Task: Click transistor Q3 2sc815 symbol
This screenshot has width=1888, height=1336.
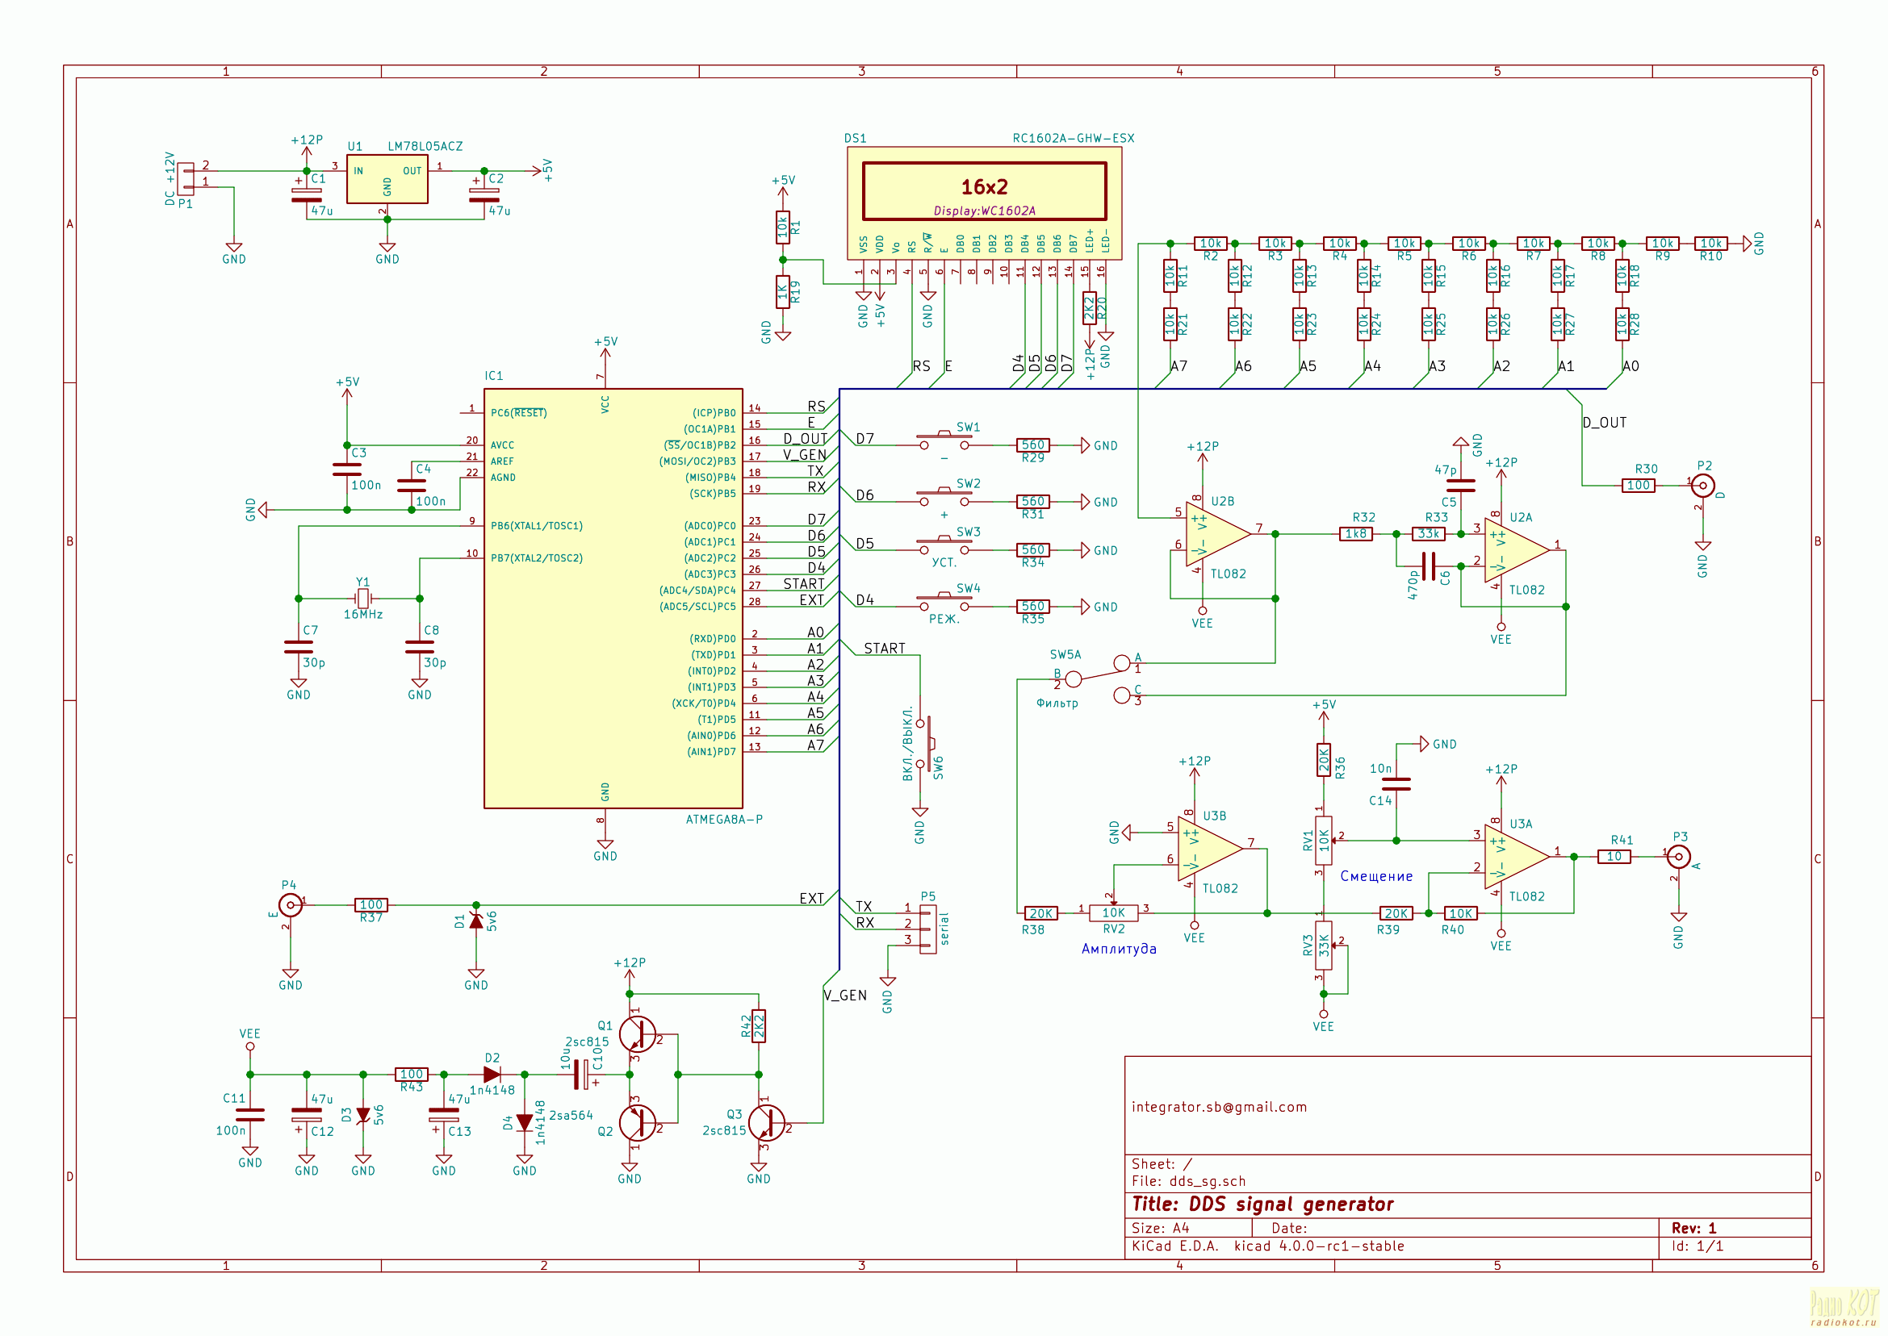Action: (x=766, y=1123)
